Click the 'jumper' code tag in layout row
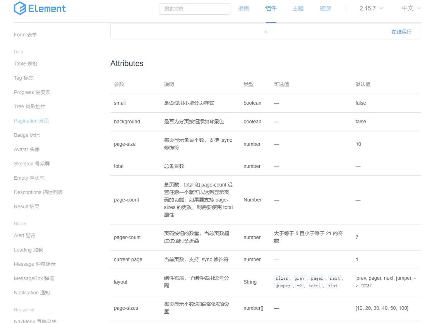The height and width of the screenshot is (323, 425). [x=283, y=286]
